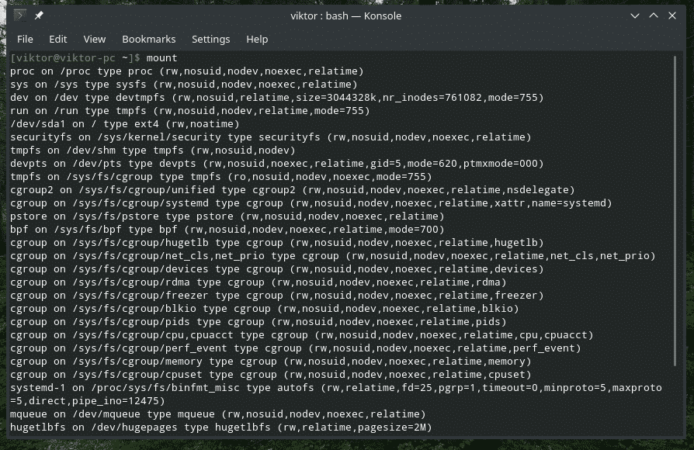Click the cgroup systemd line with xattr
This screenshot has height=450, width=694.
[x=311, y=203]
